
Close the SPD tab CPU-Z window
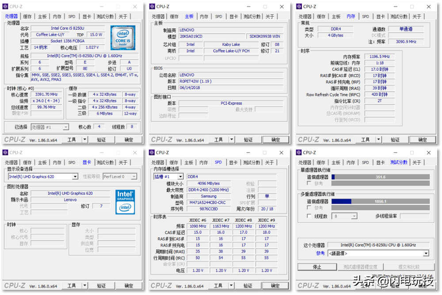click(x=281, y=153)
